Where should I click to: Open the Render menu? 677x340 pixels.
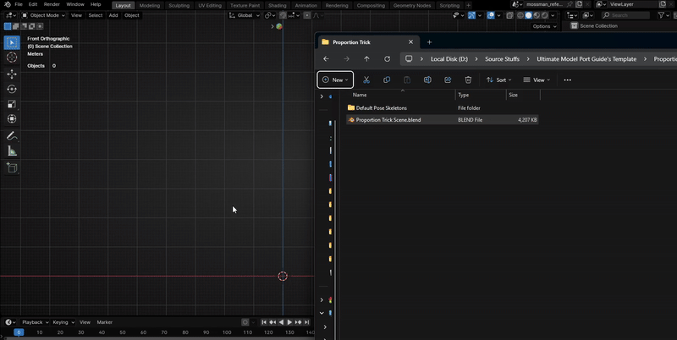pyautogui.click(x=52, y=5)
